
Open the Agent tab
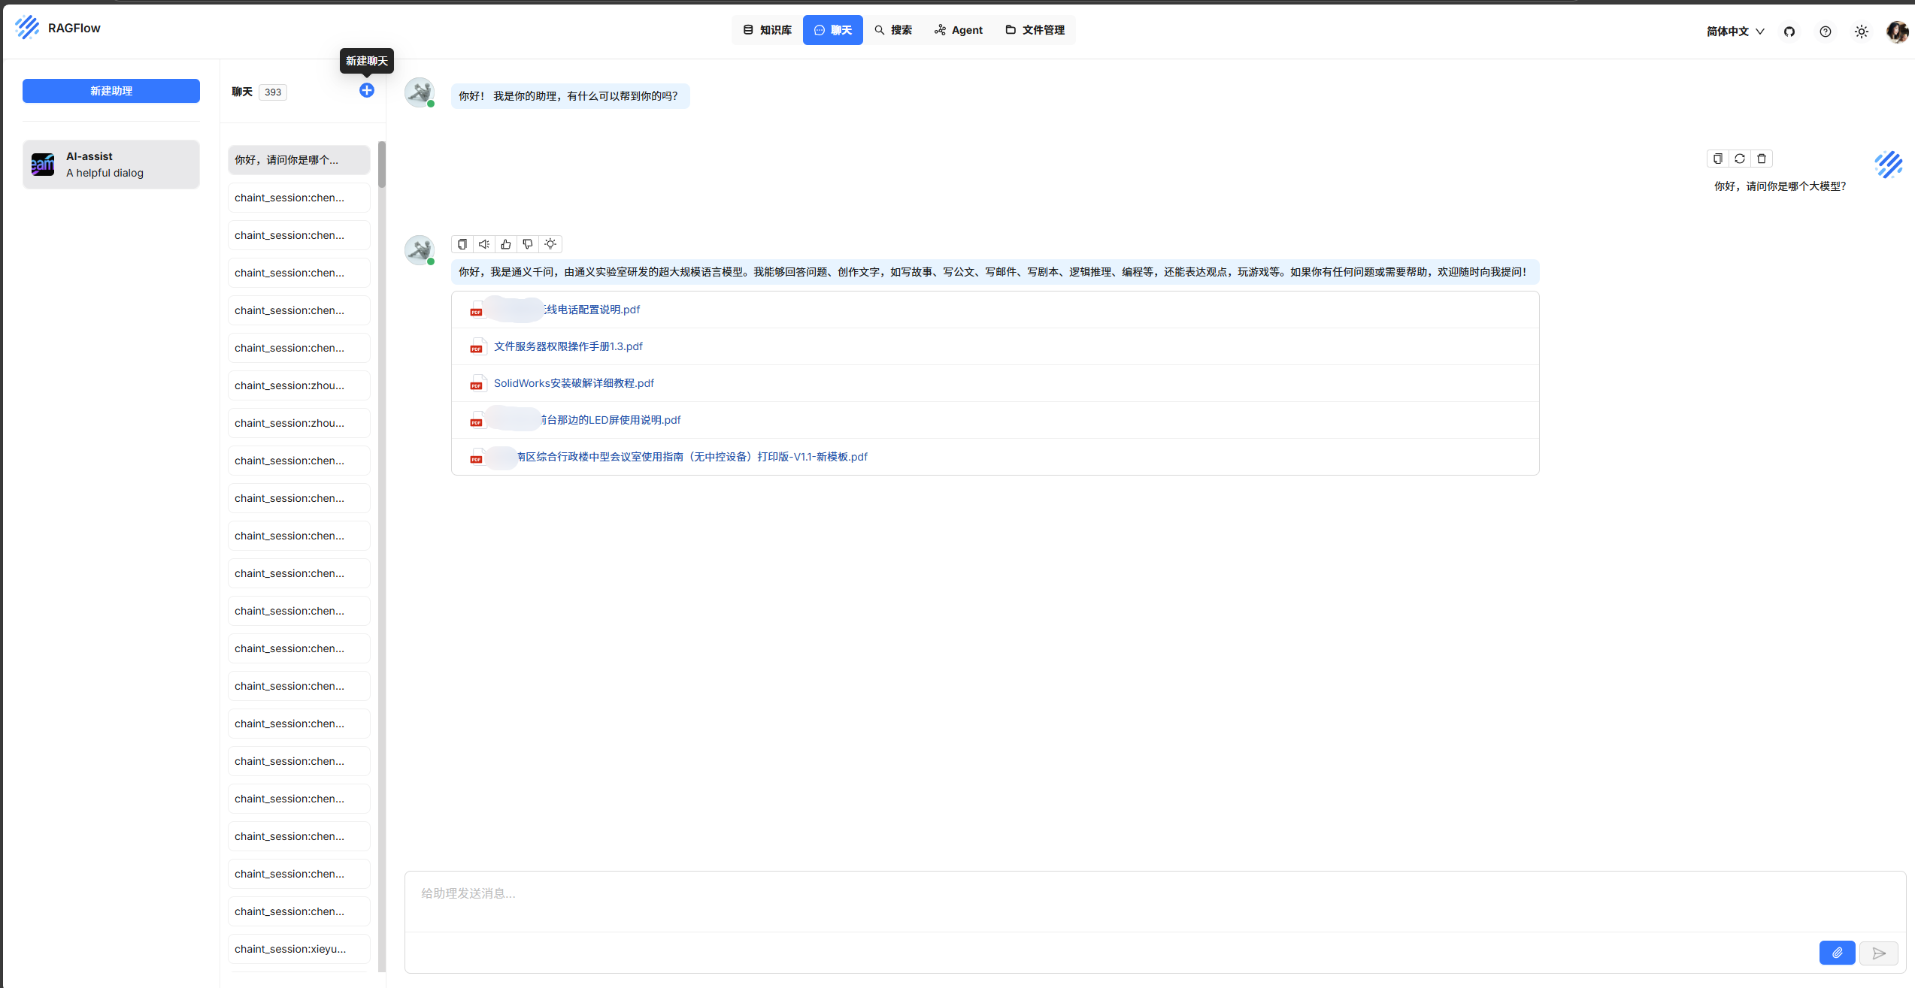pos(959,30)
